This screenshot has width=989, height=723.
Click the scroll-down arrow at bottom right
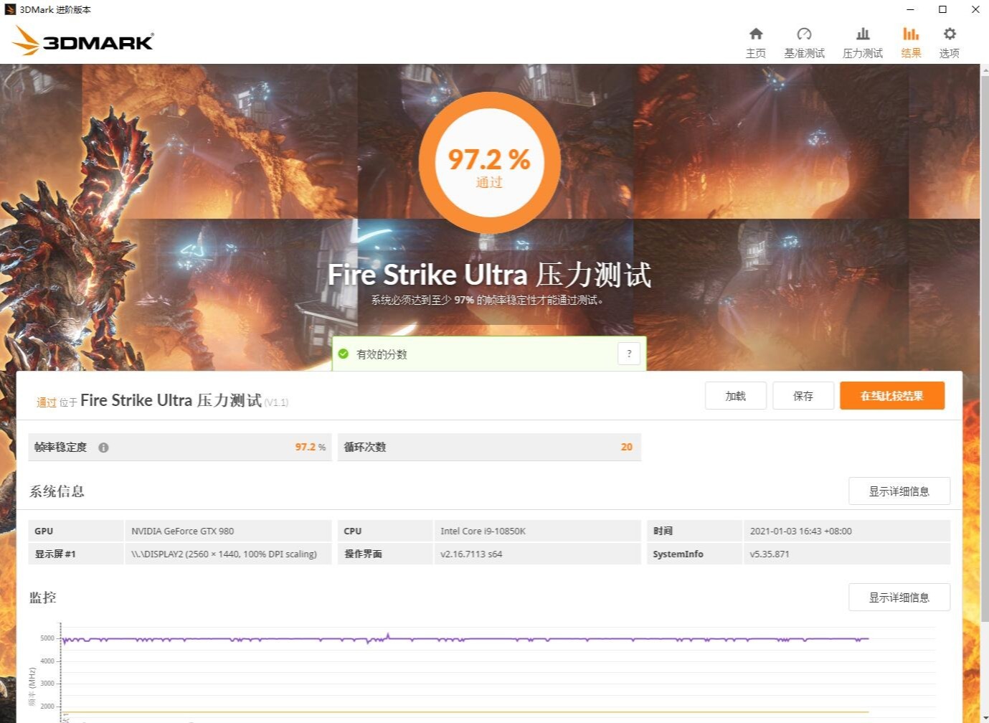pyautogui.click(x=983, y=717)
